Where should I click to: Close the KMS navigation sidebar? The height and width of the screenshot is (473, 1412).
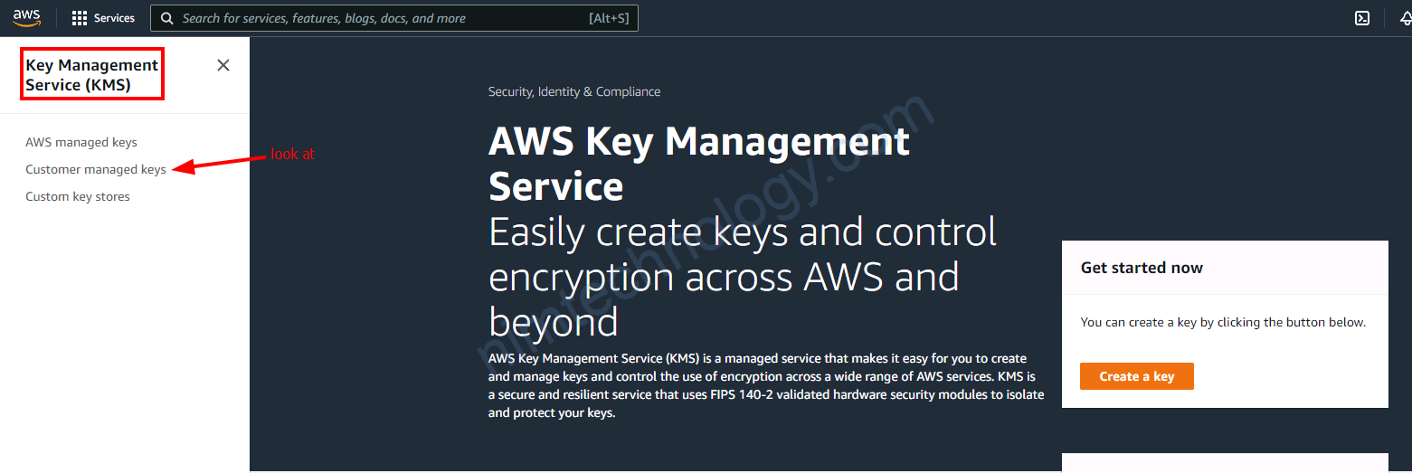pos(223,65)
